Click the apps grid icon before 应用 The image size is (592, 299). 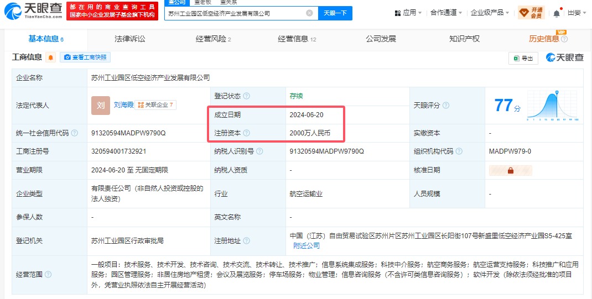coord(398,13)
